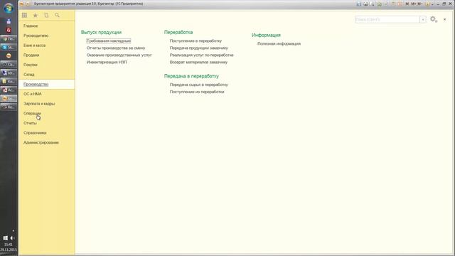This screenshot has height=256, width=455.
Task: Click the M+ button in title bar
Action: point(413,4)
